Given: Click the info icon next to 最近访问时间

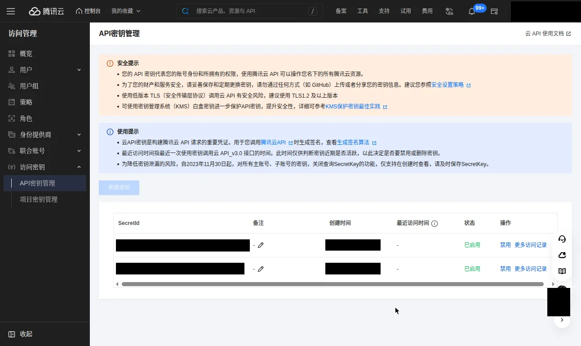Looking at the screenshot, I should point(435,224).
